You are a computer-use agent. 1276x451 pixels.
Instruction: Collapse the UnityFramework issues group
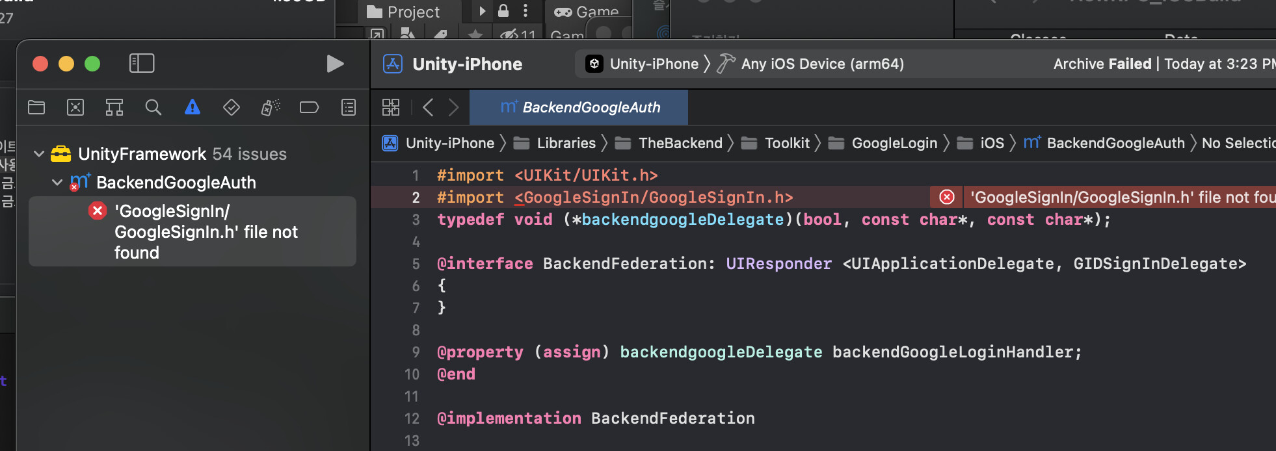tap(39, 154)
